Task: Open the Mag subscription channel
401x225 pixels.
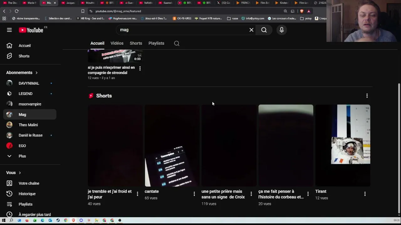Action: point(30,115)
